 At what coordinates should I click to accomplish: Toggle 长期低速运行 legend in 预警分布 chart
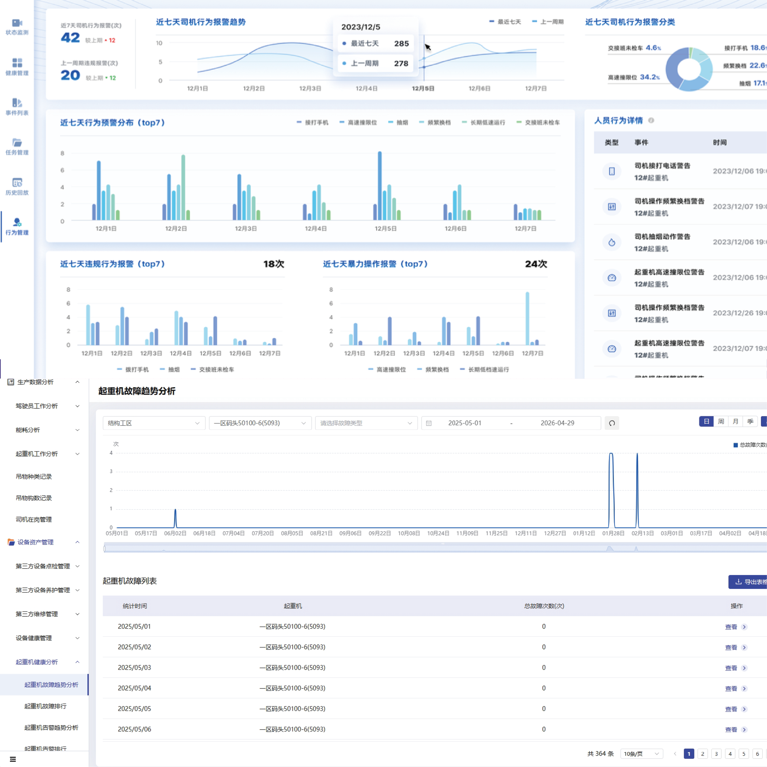click(484, 122)
